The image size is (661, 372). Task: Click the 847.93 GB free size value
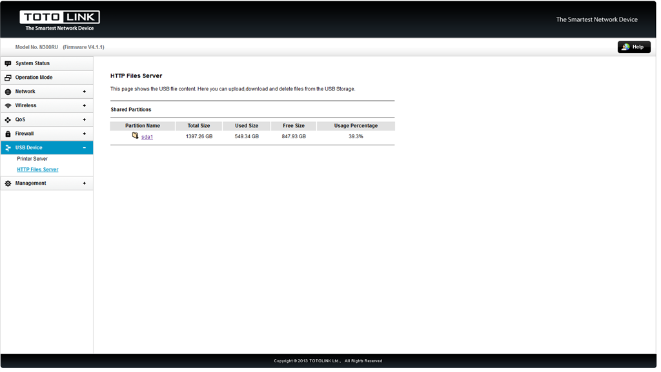click(294, 137)
